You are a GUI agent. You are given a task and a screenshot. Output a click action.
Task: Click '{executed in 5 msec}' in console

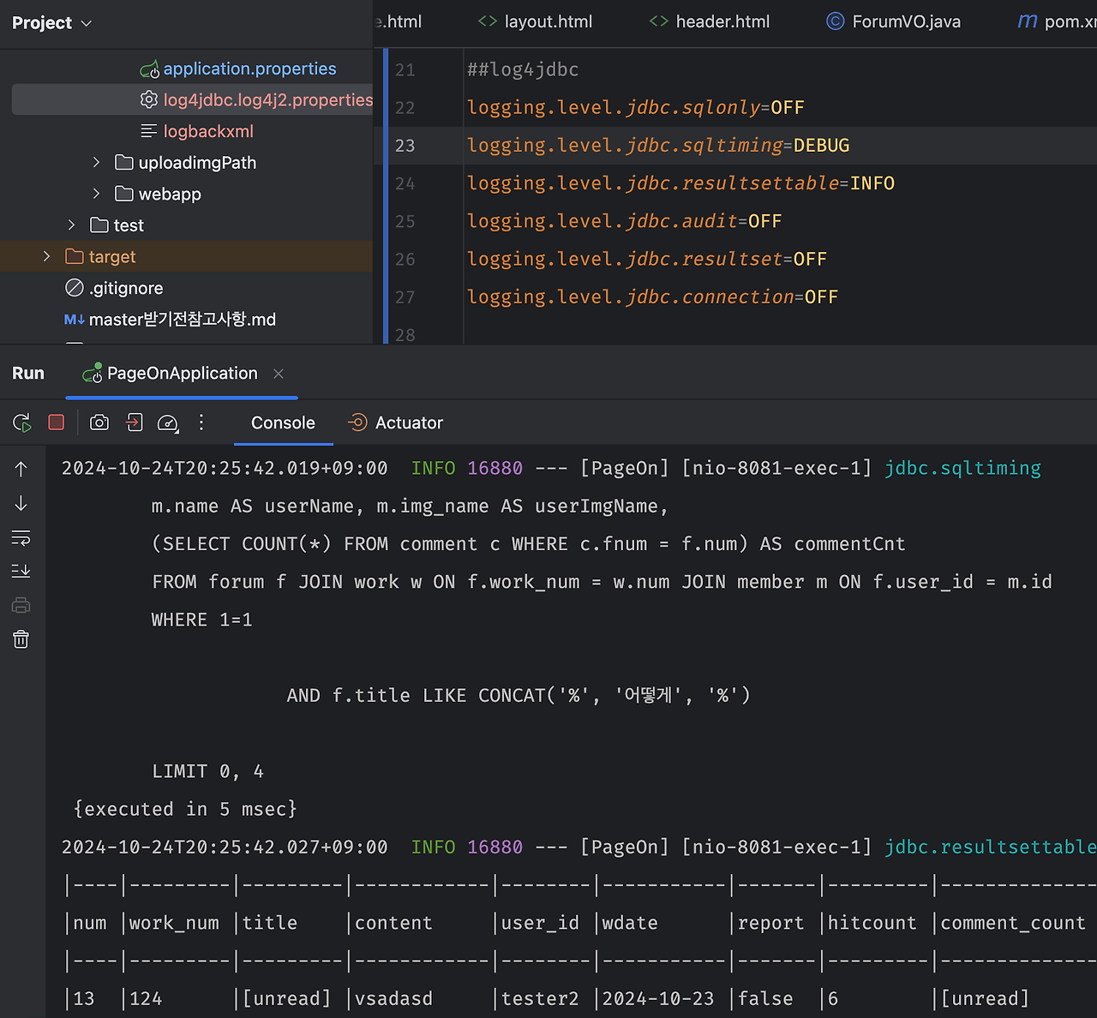[x=185, y=809]
